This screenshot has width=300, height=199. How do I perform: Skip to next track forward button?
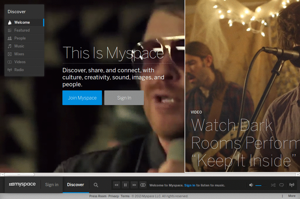tap(134, 185)
